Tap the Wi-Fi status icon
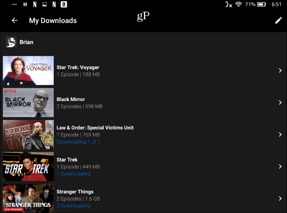 tap(238, 4)
